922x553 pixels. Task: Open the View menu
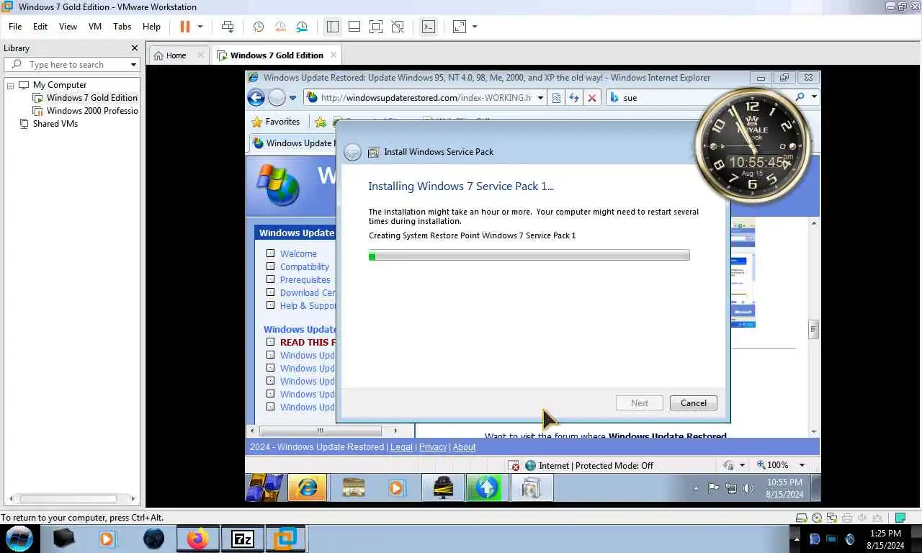coord(68,27)
